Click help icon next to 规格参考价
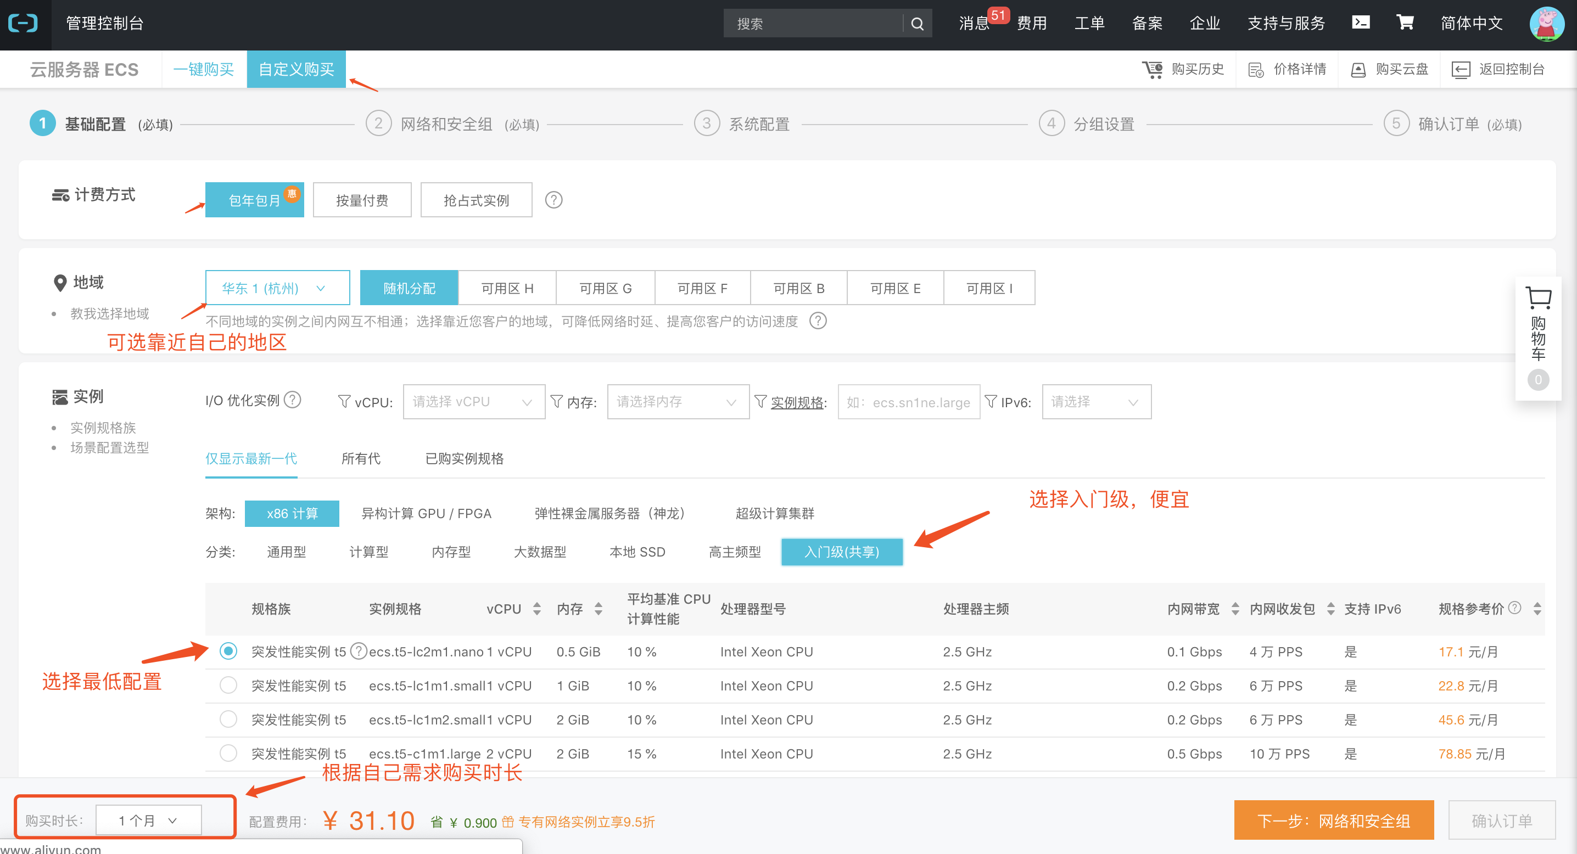The width and height of the screenshot is (1577, 854). [1514, 608]
